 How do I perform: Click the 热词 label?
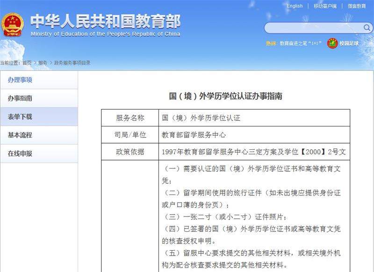pyautogui.click(x=271, y=43)
